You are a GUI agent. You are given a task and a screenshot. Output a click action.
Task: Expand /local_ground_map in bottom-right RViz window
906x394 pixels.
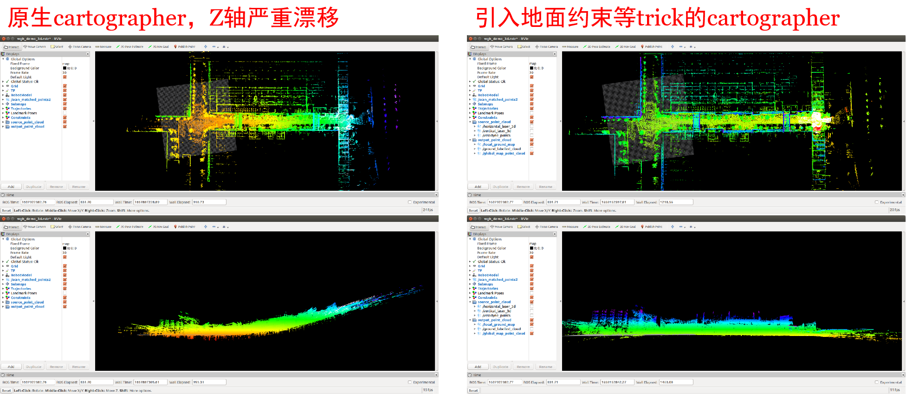click(x=474, y=324)
